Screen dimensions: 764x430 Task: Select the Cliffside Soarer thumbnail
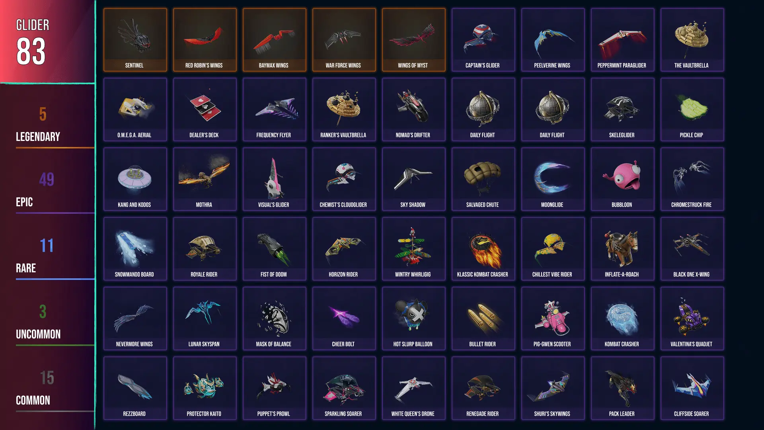coord(692,388)
